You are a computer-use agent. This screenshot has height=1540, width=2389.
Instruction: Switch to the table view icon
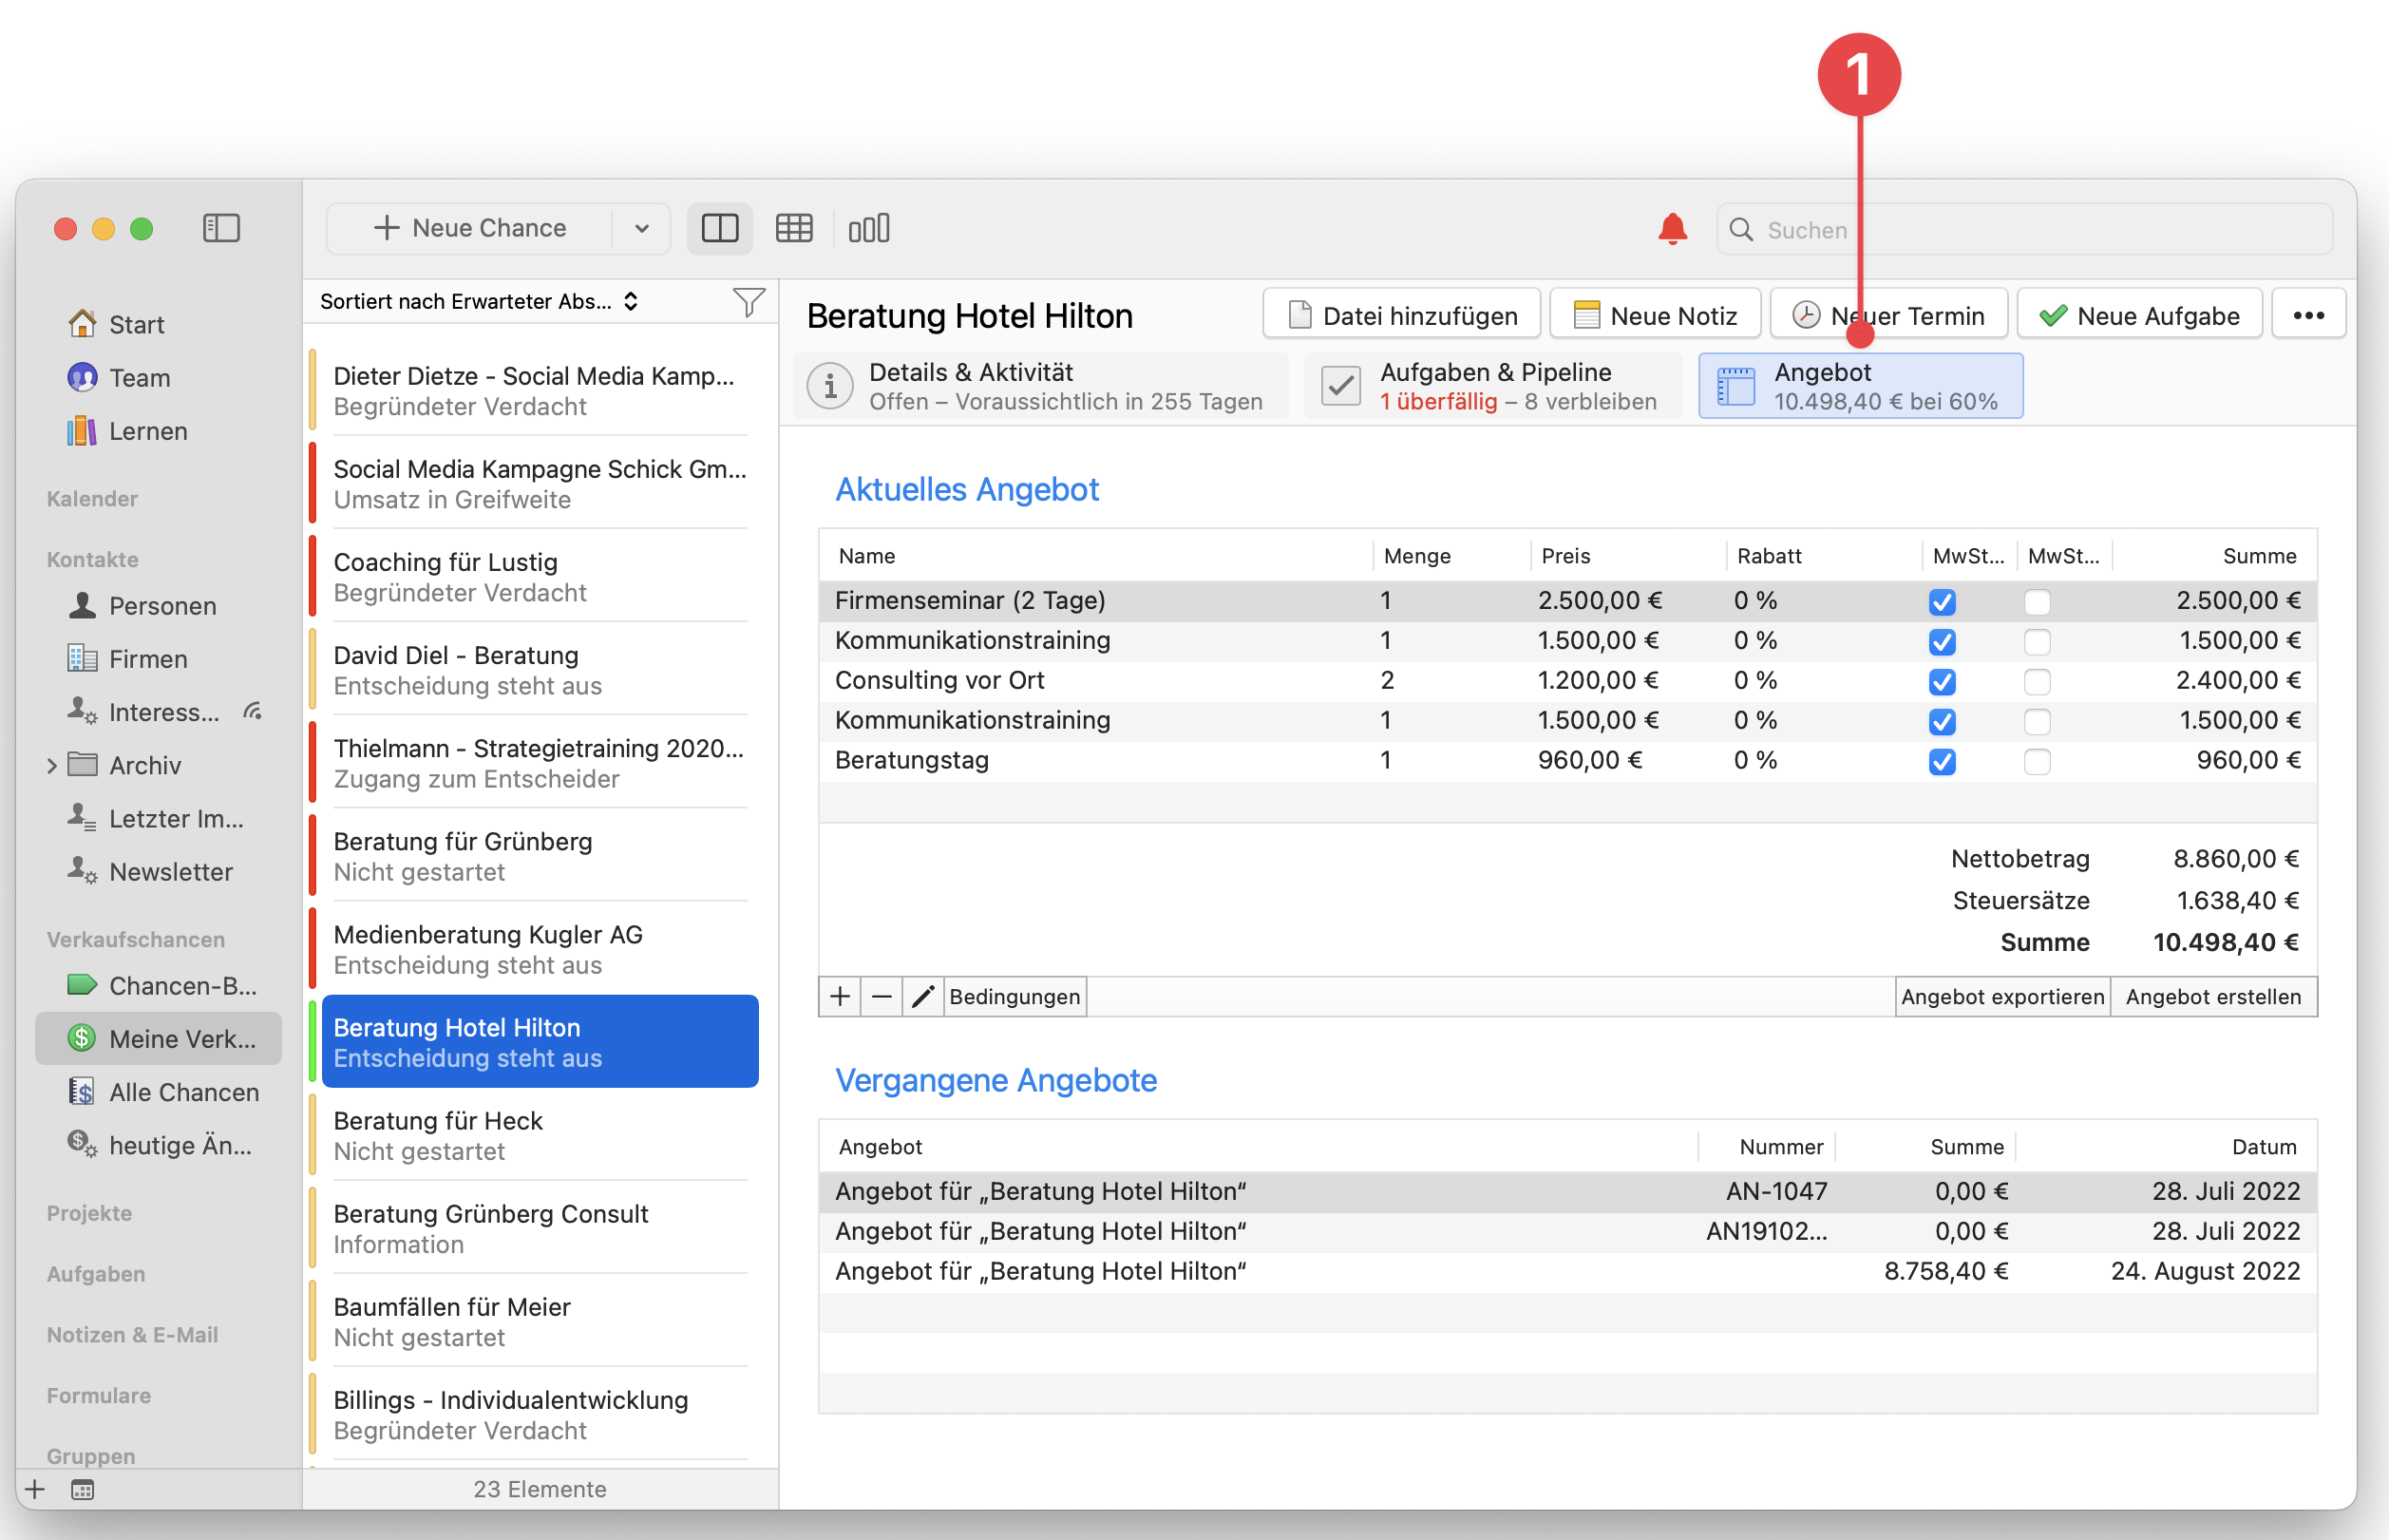point(794,228)
